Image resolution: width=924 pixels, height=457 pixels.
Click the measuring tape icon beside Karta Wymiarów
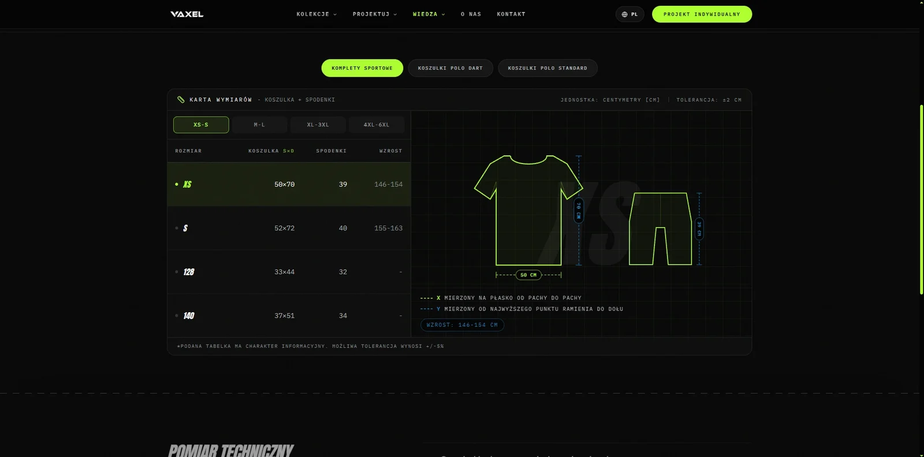point(181,99)
